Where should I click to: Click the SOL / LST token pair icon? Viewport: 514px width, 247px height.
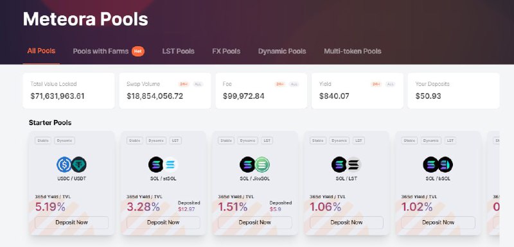pos(346,164)
